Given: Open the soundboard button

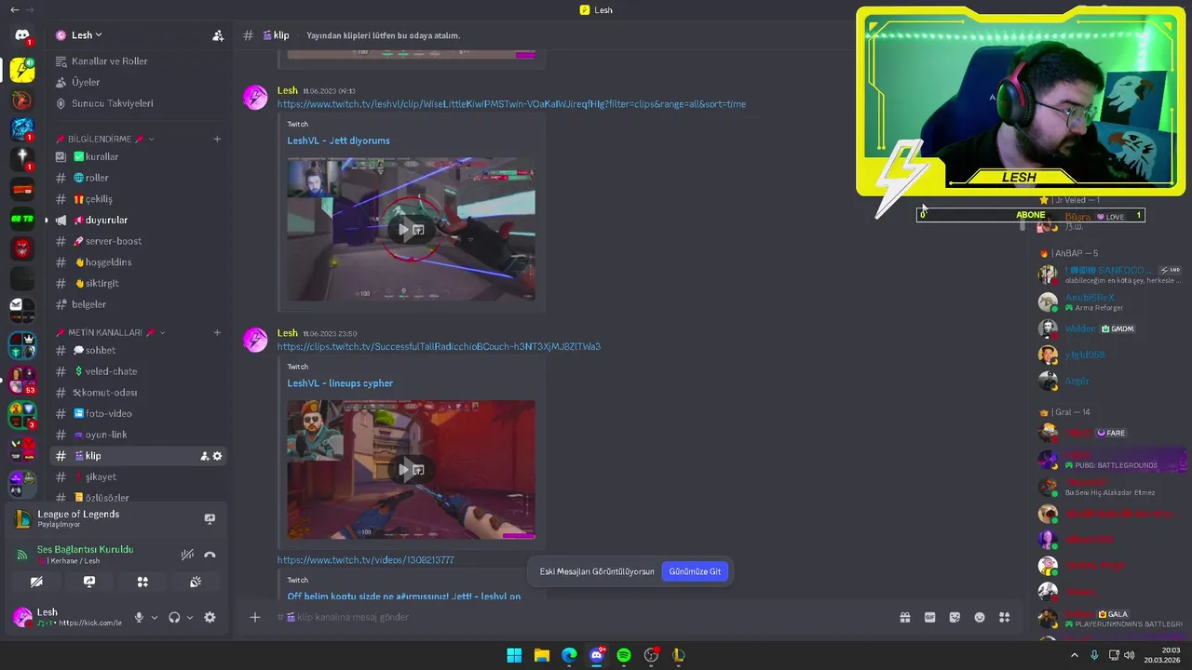Looking at the screenshot, I should click(196, 582).
